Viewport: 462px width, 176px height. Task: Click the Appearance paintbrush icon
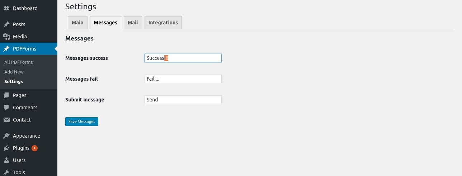pos(6,136)
